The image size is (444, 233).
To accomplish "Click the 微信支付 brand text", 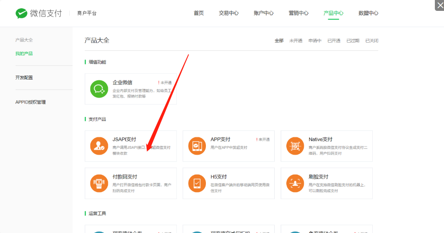I will pos(46,13).
